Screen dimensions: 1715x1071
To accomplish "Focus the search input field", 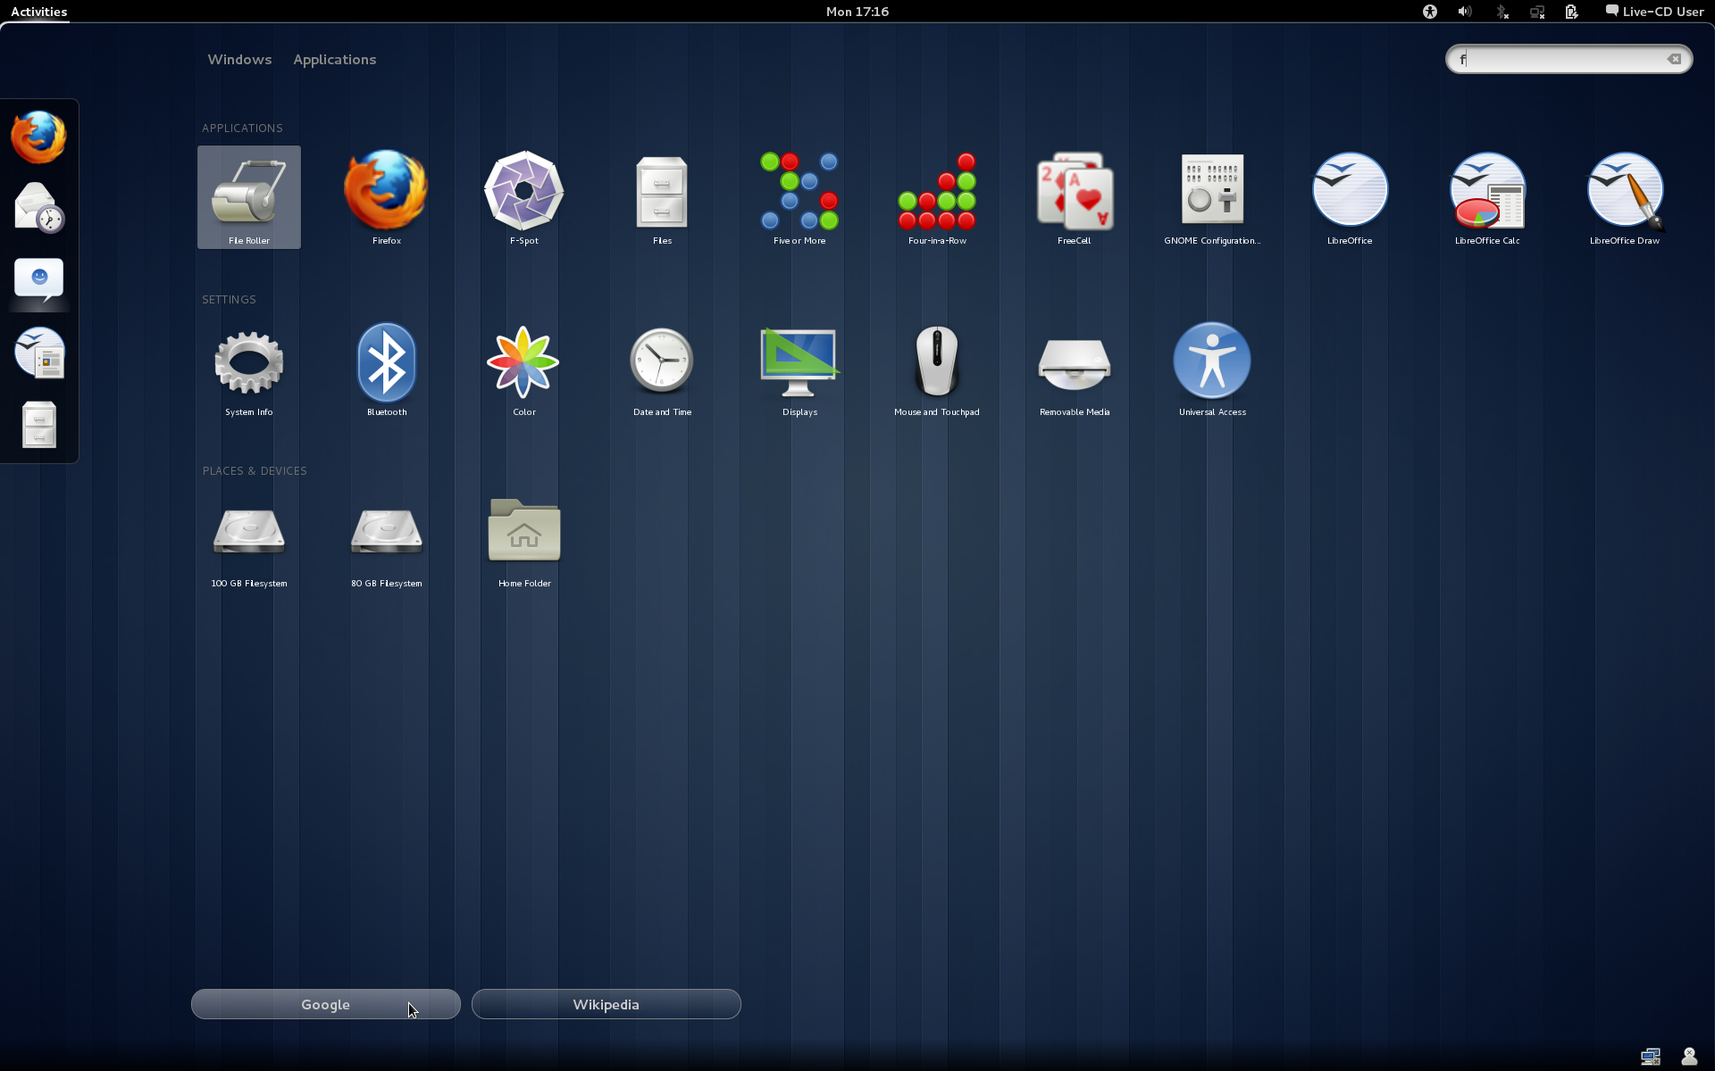I will (x=1569, y=59).
